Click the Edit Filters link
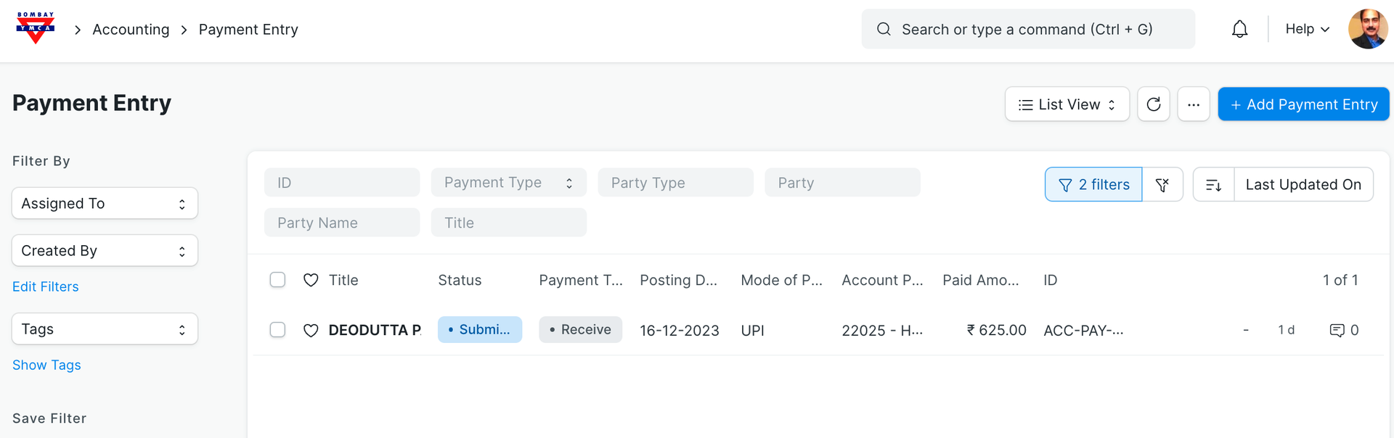Screen dimensions: 1394x438 click(x=46, y=286)
